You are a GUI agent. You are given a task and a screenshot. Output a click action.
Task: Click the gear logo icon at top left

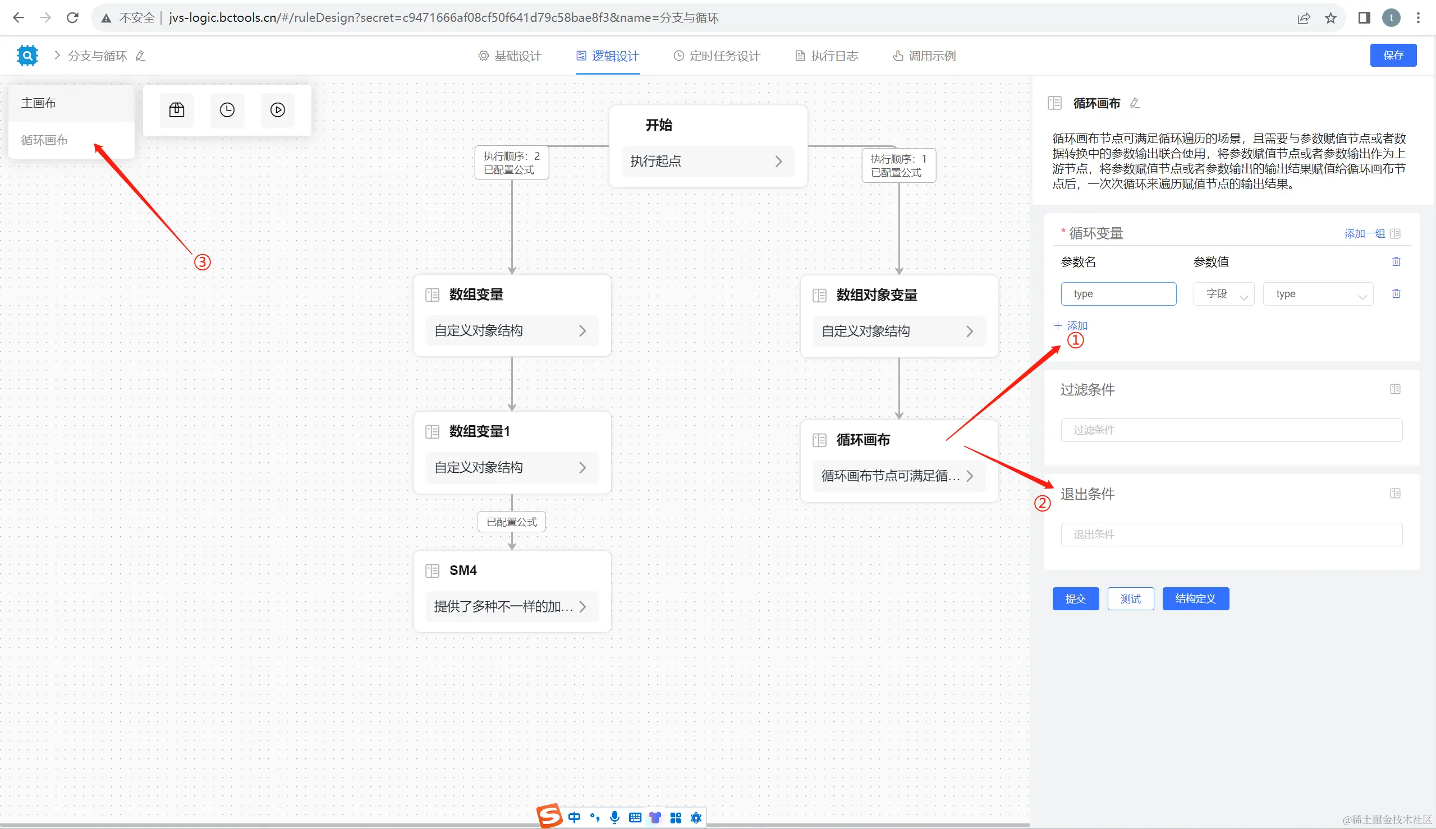[x=27, y=55]
